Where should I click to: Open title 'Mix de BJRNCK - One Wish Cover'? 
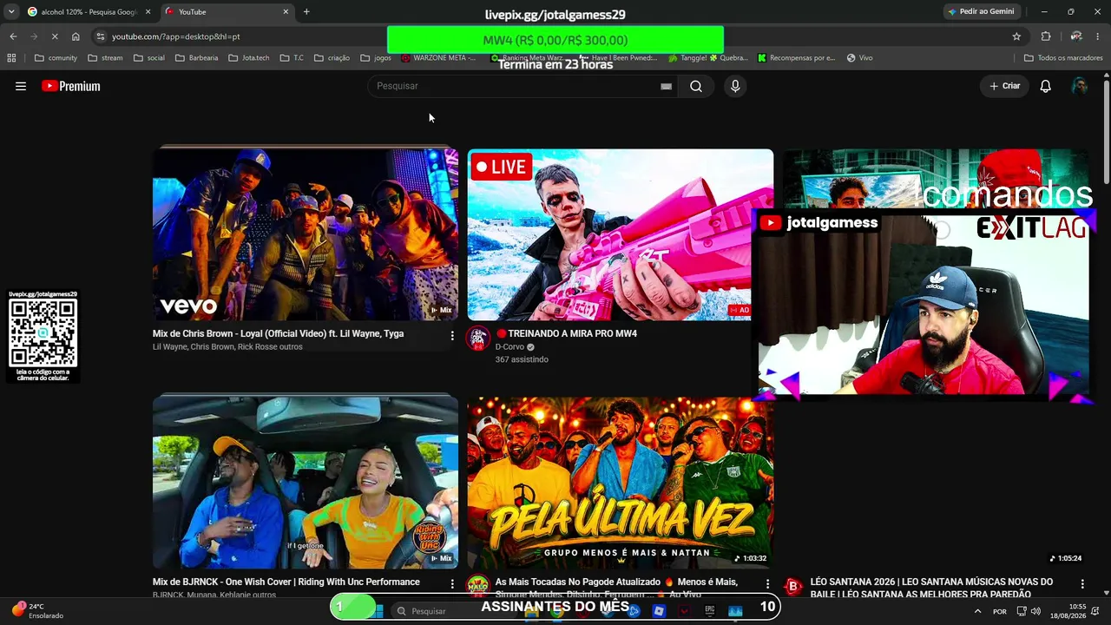[x=286, y=582]
